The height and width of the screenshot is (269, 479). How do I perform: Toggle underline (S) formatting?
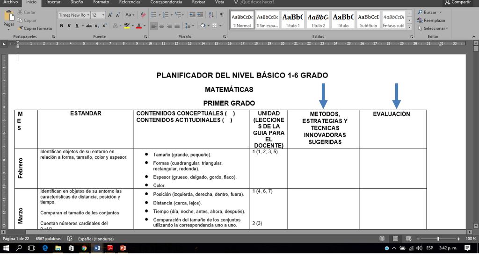click(77, 26)
